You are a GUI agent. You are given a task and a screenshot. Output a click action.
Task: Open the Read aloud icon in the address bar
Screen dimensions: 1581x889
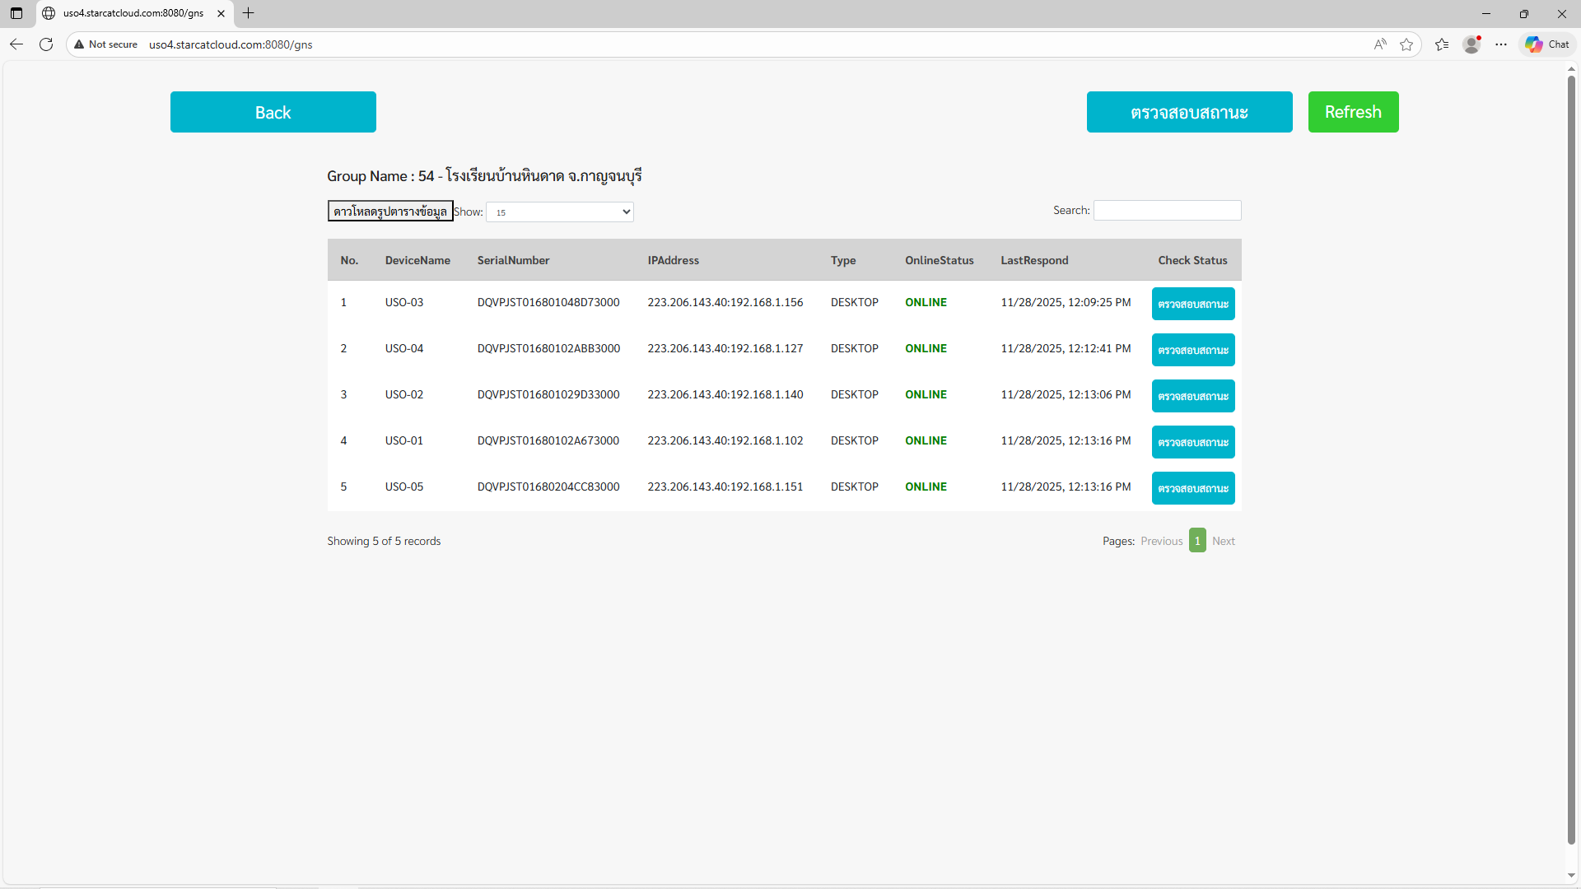tap(1380, 44)
